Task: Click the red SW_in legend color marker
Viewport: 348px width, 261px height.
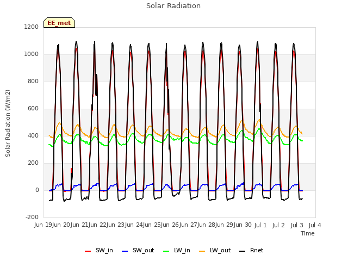Action: point(88,251)
